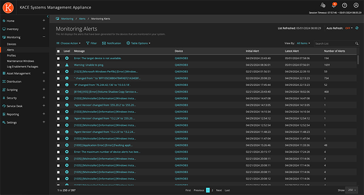364x195 pixels.
Task: Click the table vertical scrollbar
Action: tap(358, 59)
